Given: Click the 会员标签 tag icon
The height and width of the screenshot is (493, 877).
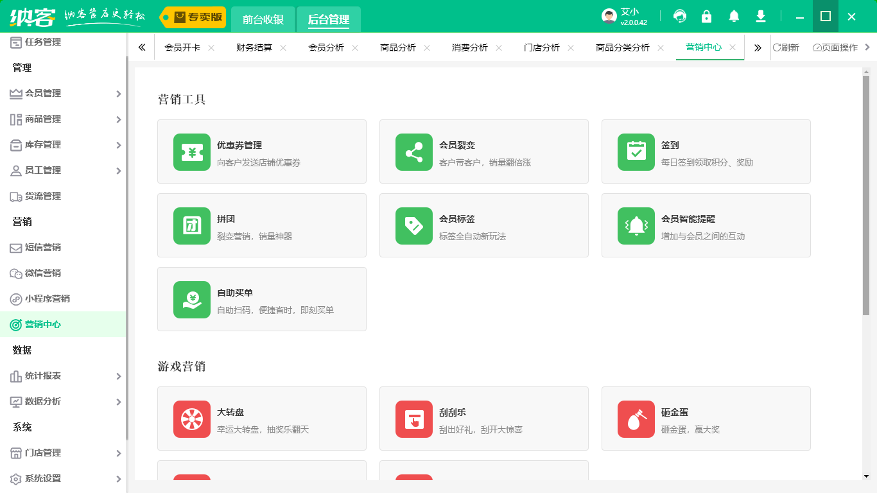Looking at the screenshot, I should coord(413,225).
